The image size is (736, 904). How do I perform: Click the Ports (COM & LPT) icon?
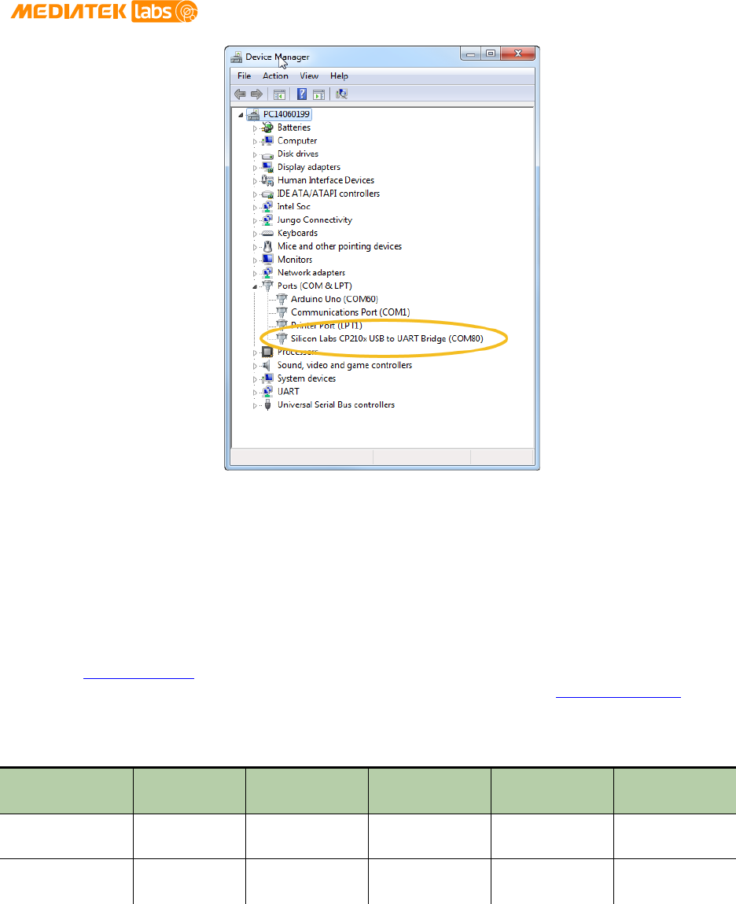tap(267, 286)
